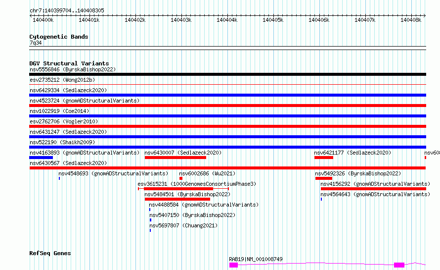The height and width of the screenshot is (270, 440).
Task: Click esv3615231 (1000GenomesConsortiumPhase3) label
Action: point(197,184)
